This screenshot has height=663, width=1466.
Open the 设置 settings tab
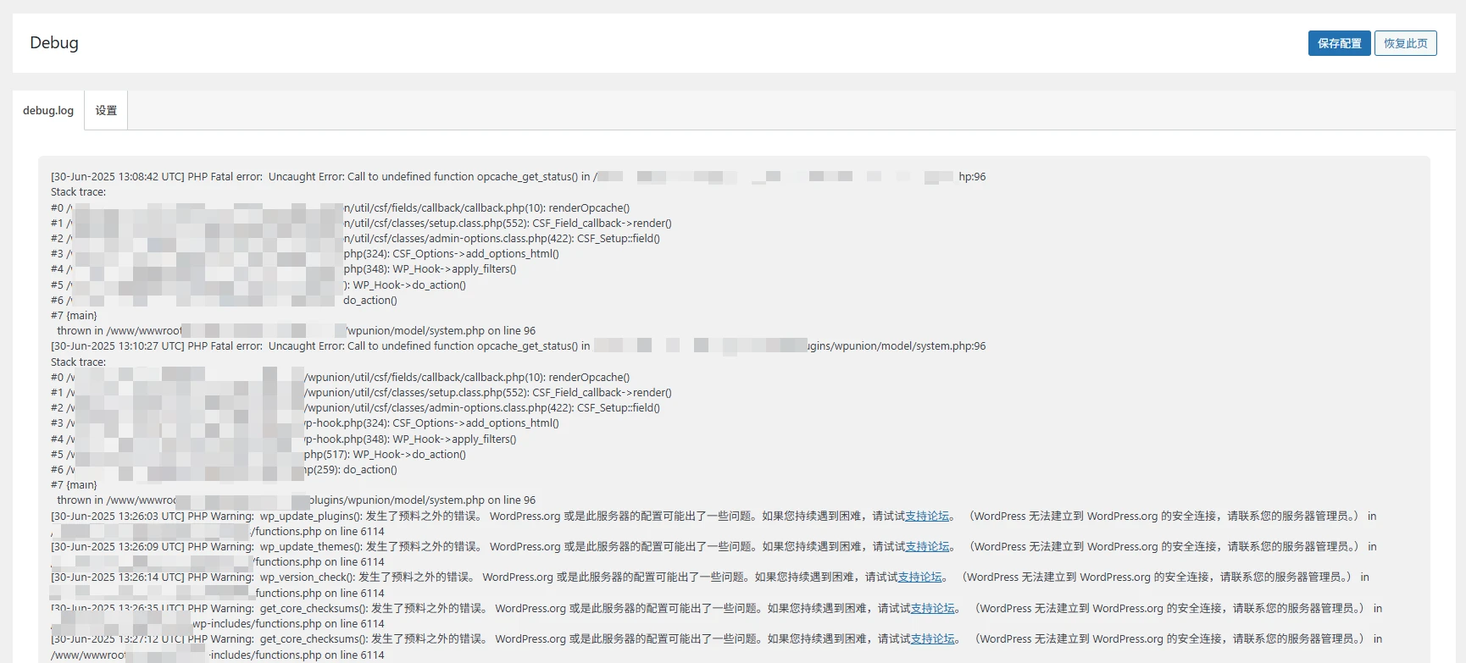pyautogui.click(x=106, y=111)
